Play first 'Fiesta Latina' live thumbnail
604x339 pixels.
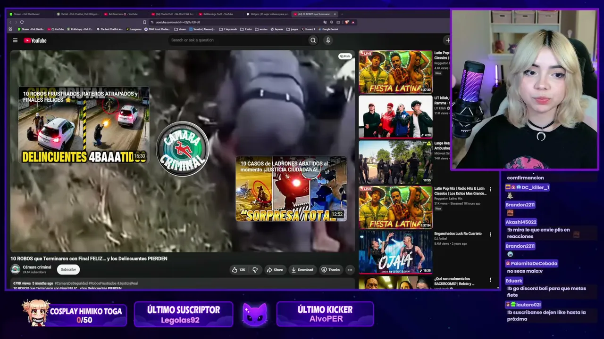(395, 72)
